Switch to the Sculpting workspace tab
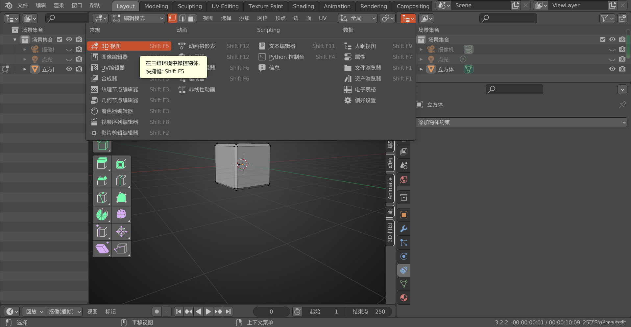 point(190,6)
